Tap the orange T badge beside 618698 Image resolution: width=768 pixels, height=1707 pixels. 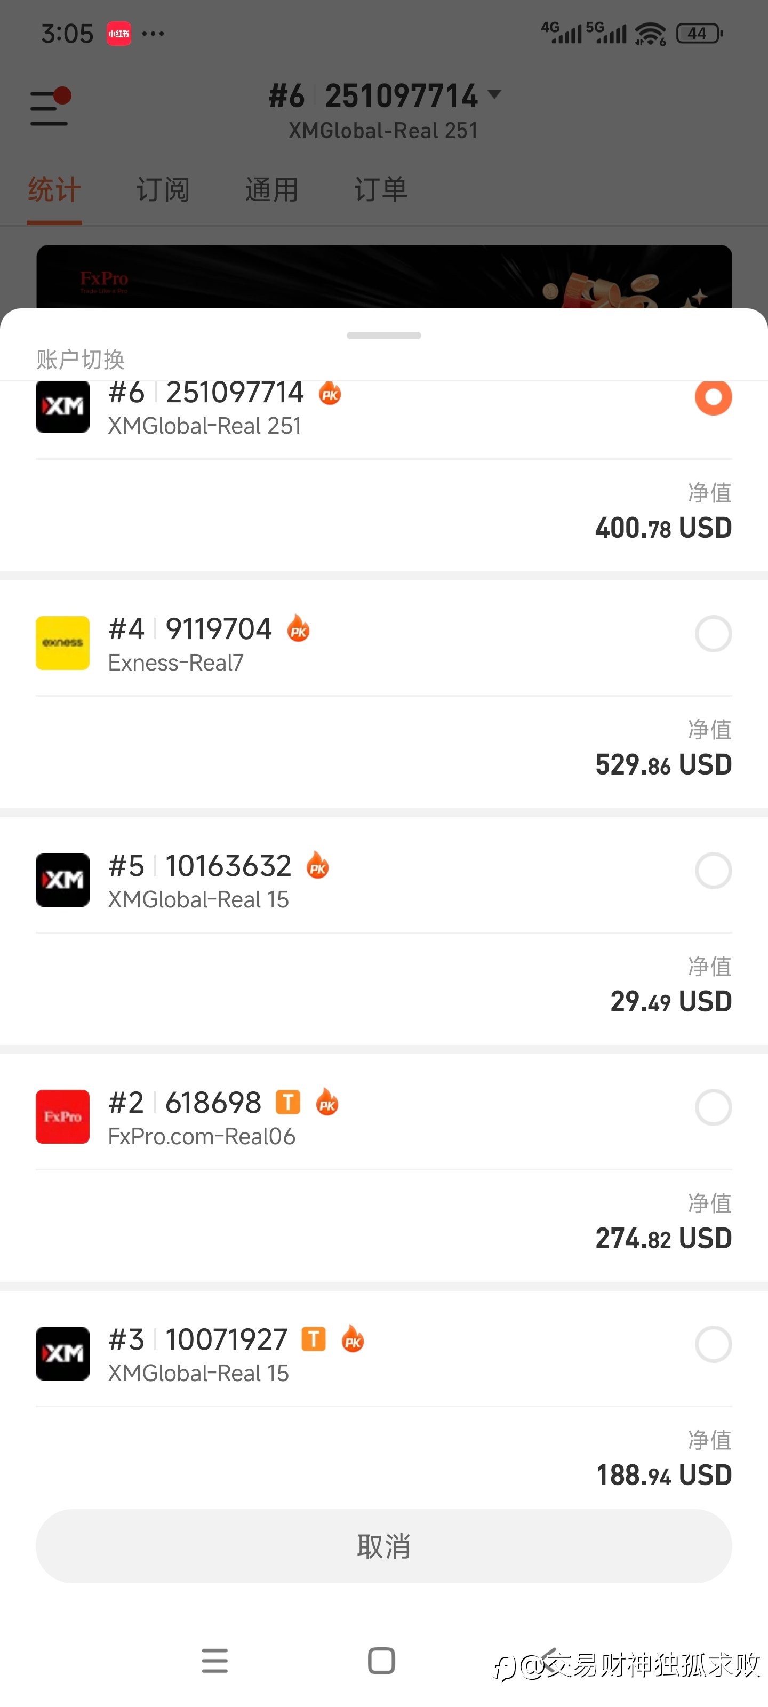coord(287,1102)
